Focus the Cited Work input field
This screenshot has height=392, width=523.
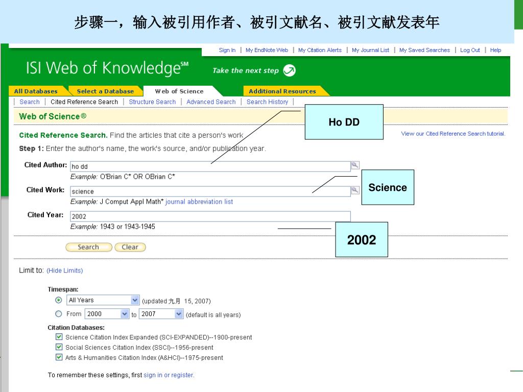pyautogui.click(x=210, y=191)
